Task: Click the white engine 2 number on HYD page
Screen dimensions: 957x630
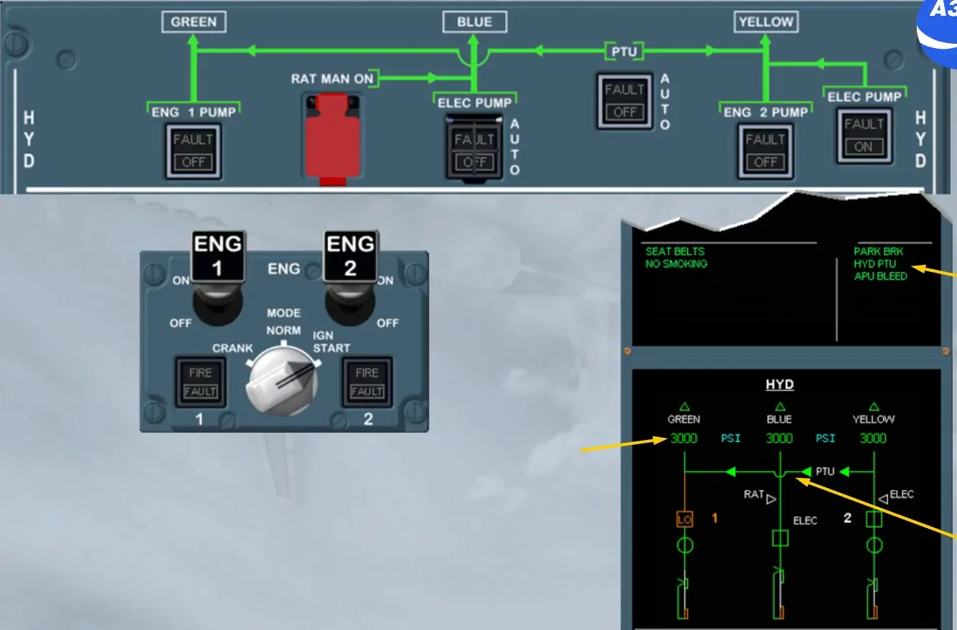Action: (847, 518)
